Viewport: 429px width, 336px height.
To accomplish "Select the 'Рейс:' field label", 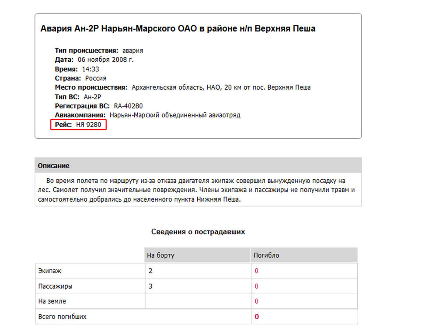I will pyautogui.click(x=63, y=125).
